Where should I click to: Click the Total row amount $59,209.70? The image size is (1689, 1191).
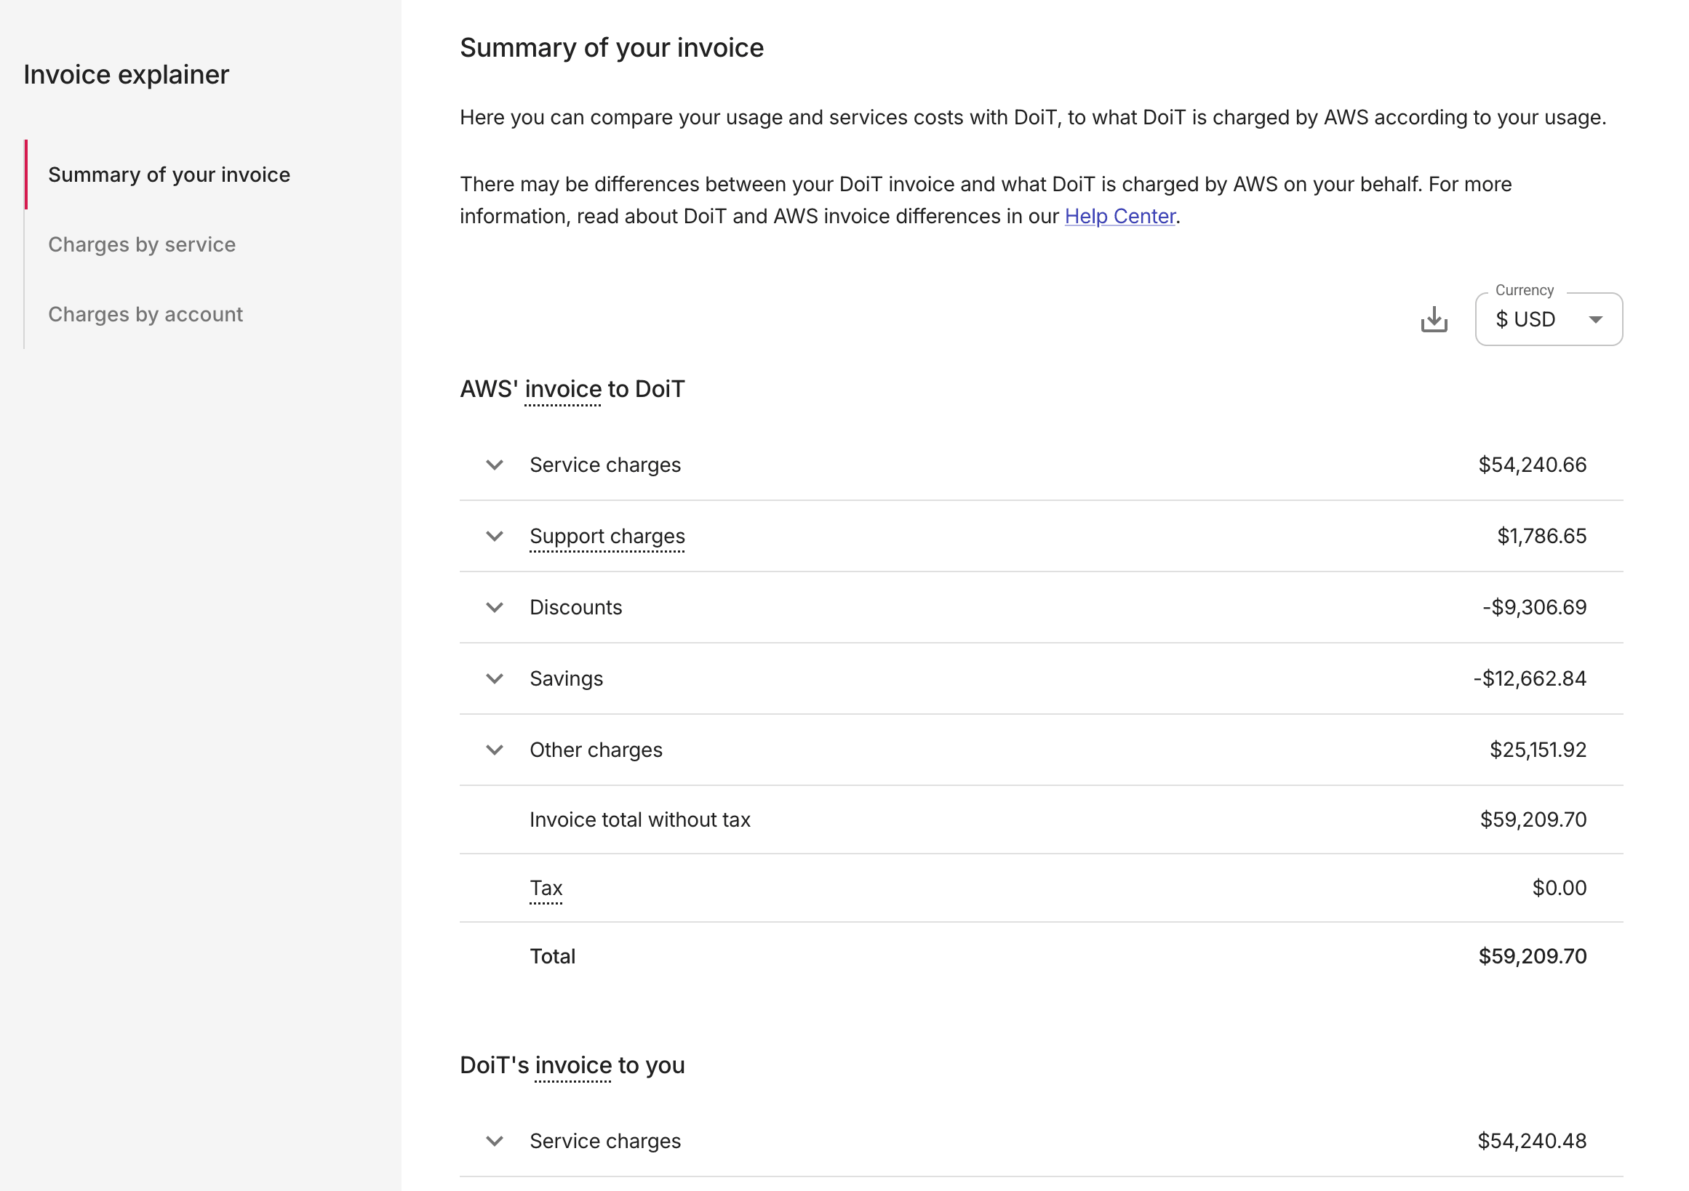click(x=1534, y=955)
